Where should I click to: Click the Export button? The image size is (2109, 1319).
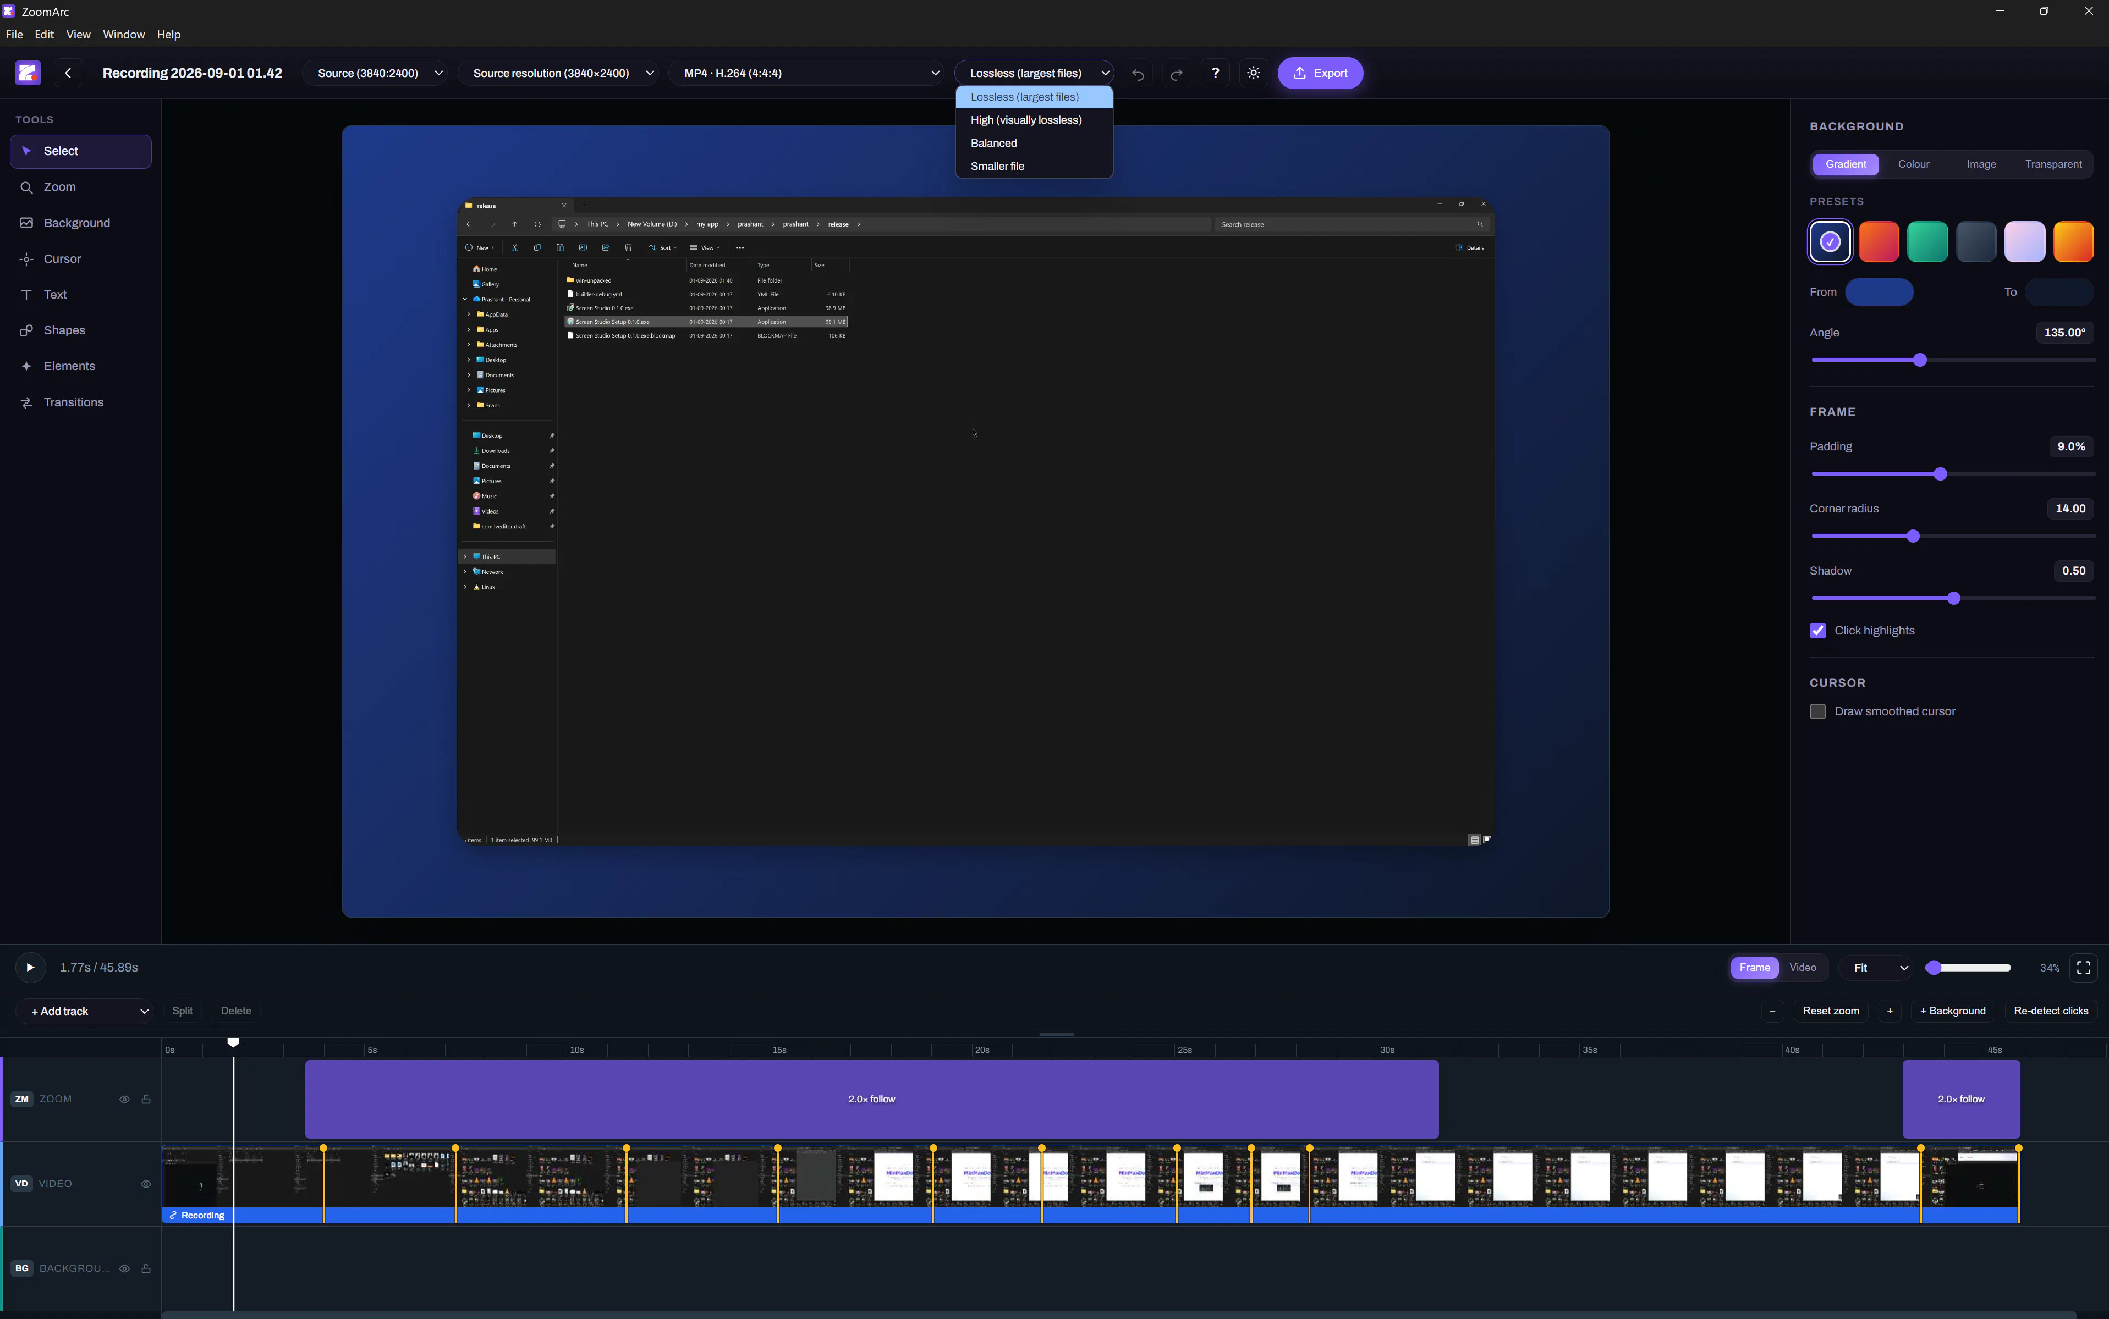click(1320, 73)
